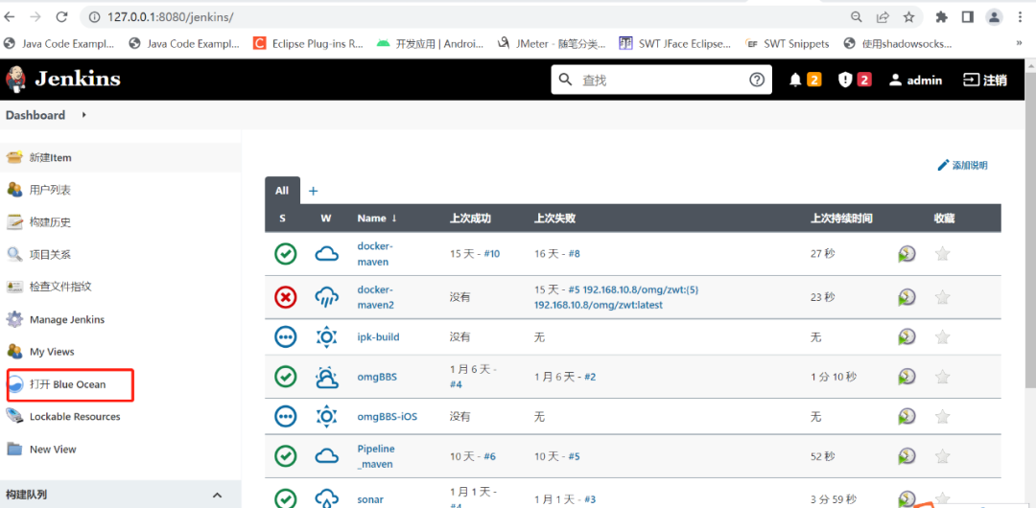Image resolution: width=1036 pixels, height=508 pixels.
Task: Sort by W weather column header
Action: (x=326, y=219)
